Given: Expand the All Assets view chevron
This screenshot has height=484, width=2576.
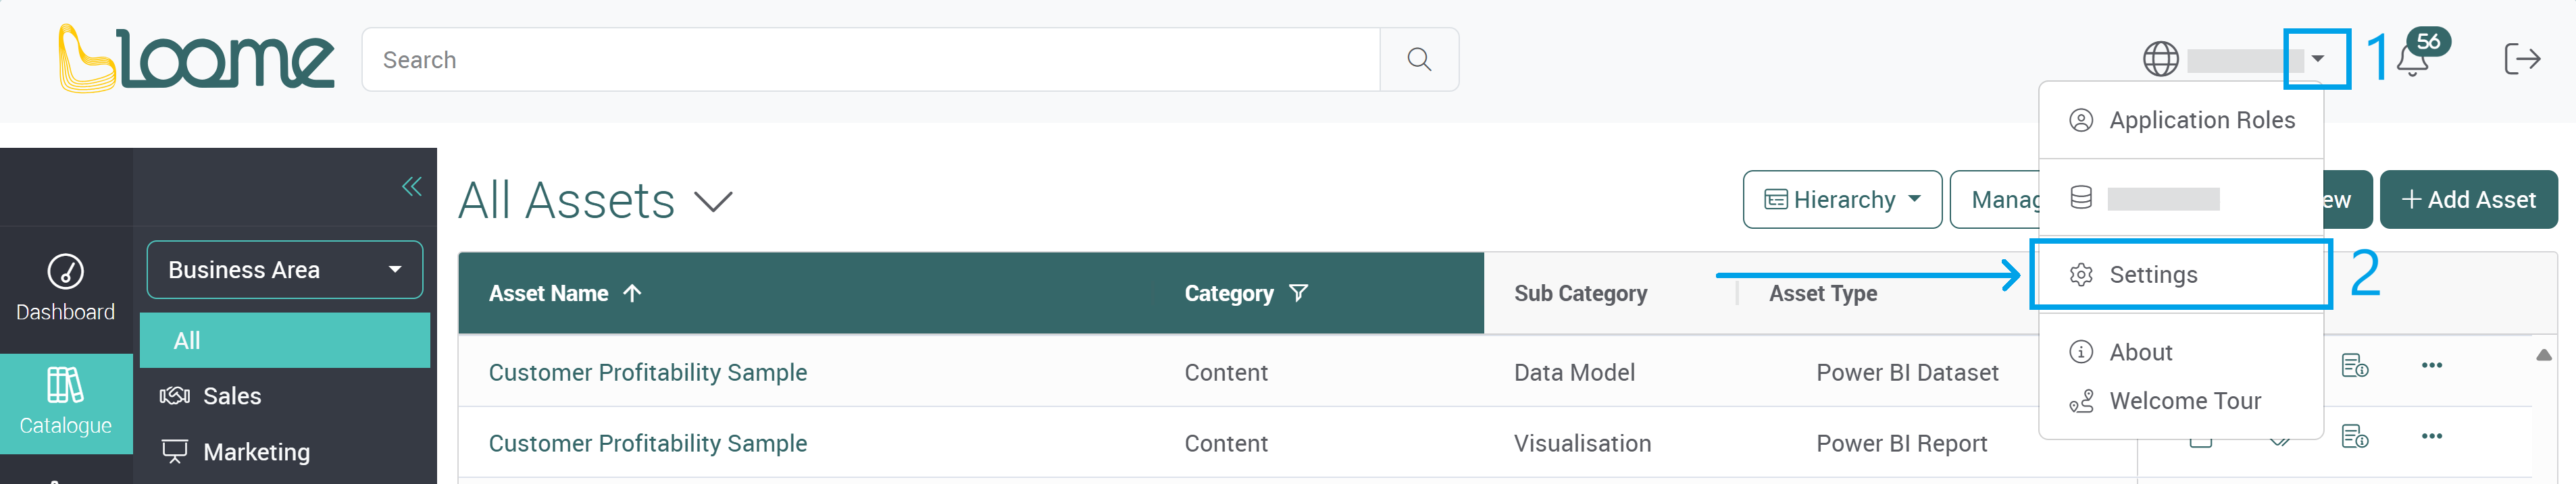Looking at the screenshot, I should tap(713, 202).
